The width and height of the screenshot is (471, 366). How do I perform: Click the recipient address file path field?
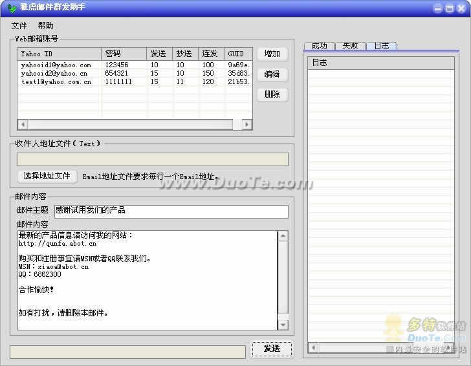[x=153, y=159]
